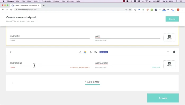Click the volume icon in menu bar
The width and height of the screenshot is (185, 105).
(x=150, y=1)
